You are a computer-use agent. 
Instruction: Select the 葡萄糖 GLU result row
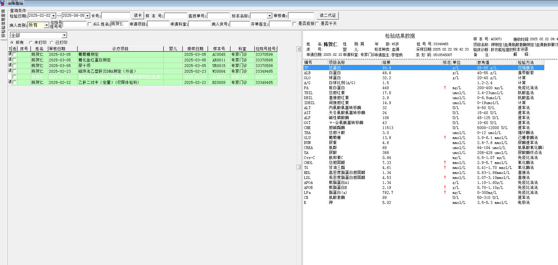[x=424, y=137]
